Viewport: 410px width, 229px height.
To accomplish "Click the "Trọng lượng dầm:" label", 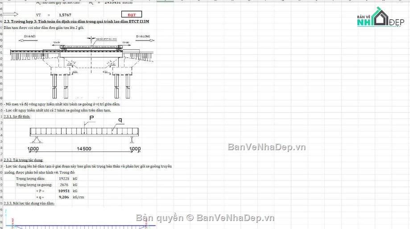I will [30, 179].
